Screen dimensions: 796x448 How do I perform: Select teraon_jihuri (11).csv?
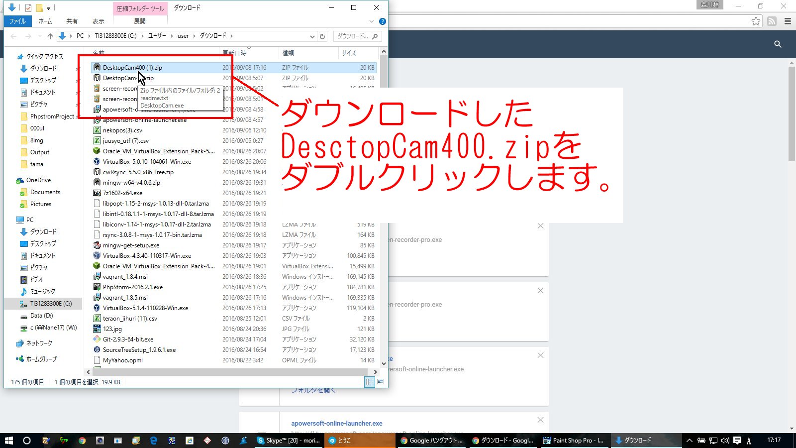point(129,319)
